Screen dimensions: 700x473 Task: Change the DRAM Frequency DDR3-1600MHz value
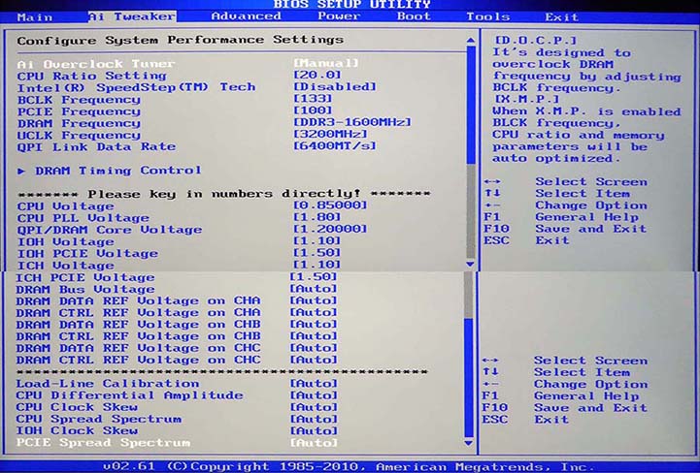tap(351, 123)
